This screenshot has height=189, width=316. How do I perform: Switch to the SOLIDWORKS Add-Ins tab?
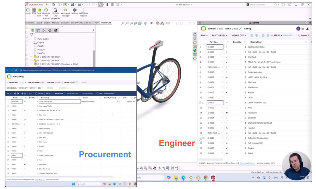[81, 23]
